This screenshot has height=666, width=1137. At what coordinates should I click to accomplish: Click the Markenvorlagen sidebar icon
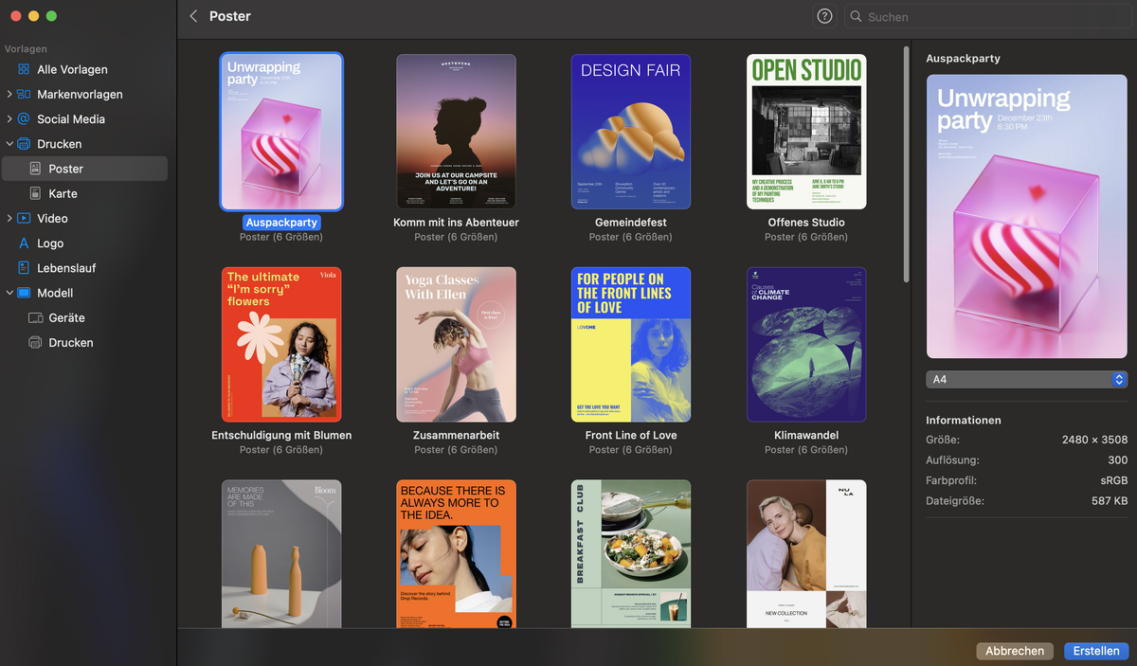(x=24, y=94)
